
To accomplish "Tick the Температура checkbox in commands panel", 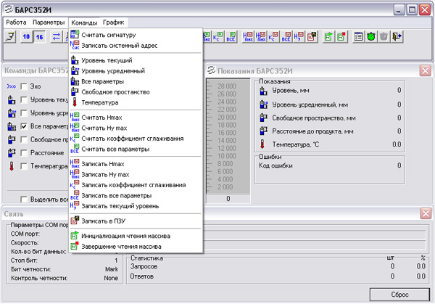I will pyautogui.click(x=24, y=166).
